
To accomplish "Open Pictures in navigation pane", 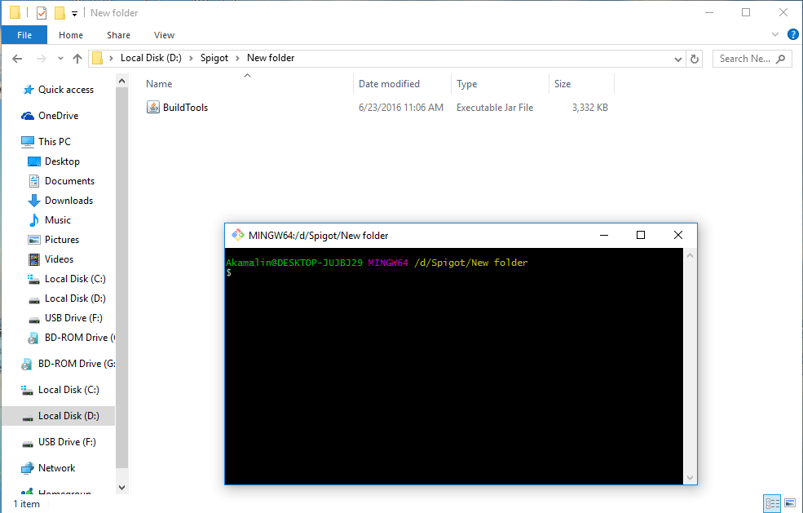I will [x=62, y=239].
